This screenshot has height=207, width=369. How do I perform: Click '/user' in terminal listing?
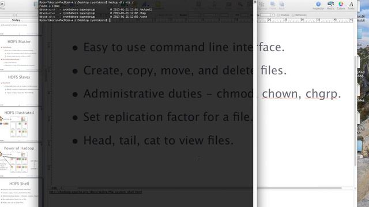pyautogui.click(x=143, y=17)
